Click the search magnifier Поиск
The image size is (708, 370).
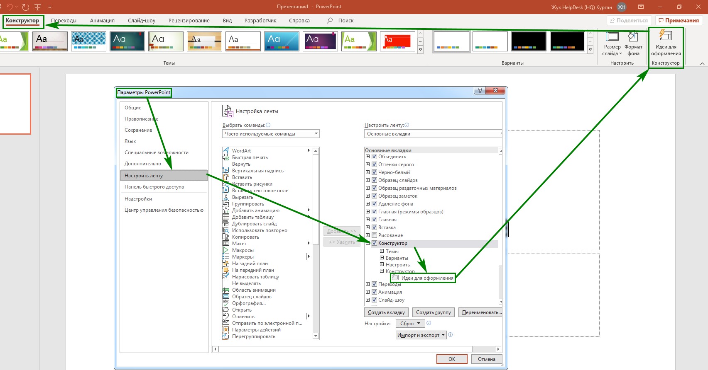pyautogui.click(x=330, y=20)
